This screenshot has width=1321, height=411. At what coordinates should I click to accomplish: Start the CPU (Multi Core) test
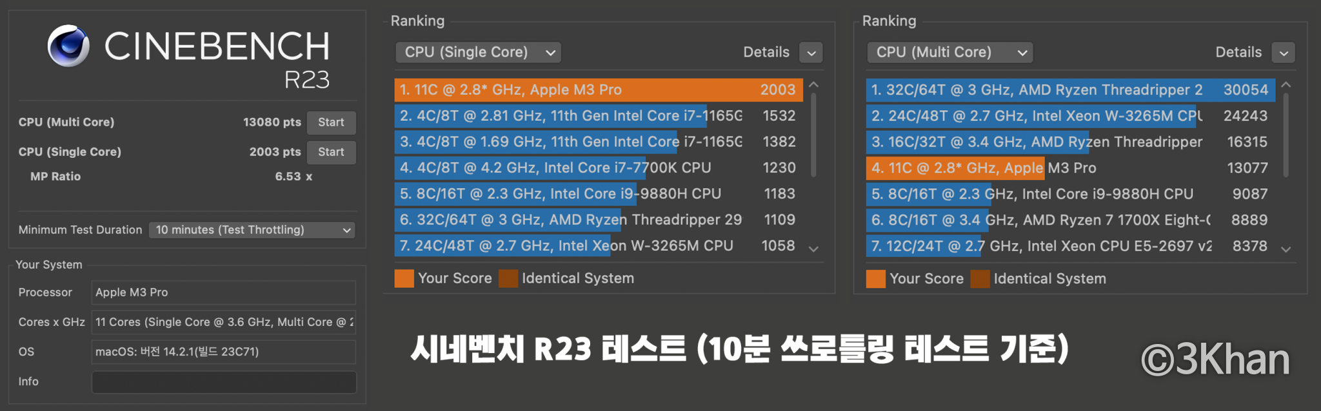[331, 122]
